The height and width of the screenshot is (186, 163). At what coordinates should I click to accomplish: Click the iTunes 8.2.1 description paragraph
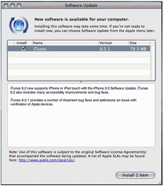[x=73, y=102]
